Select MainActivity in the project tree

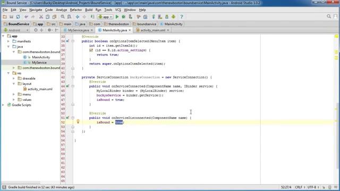coord(41,57)
